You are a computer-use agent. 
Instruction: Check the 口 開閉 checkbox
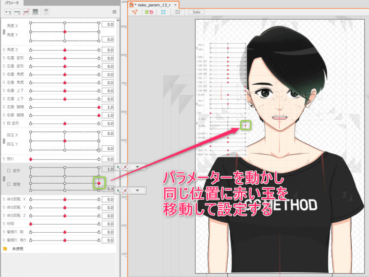point(9,183)
